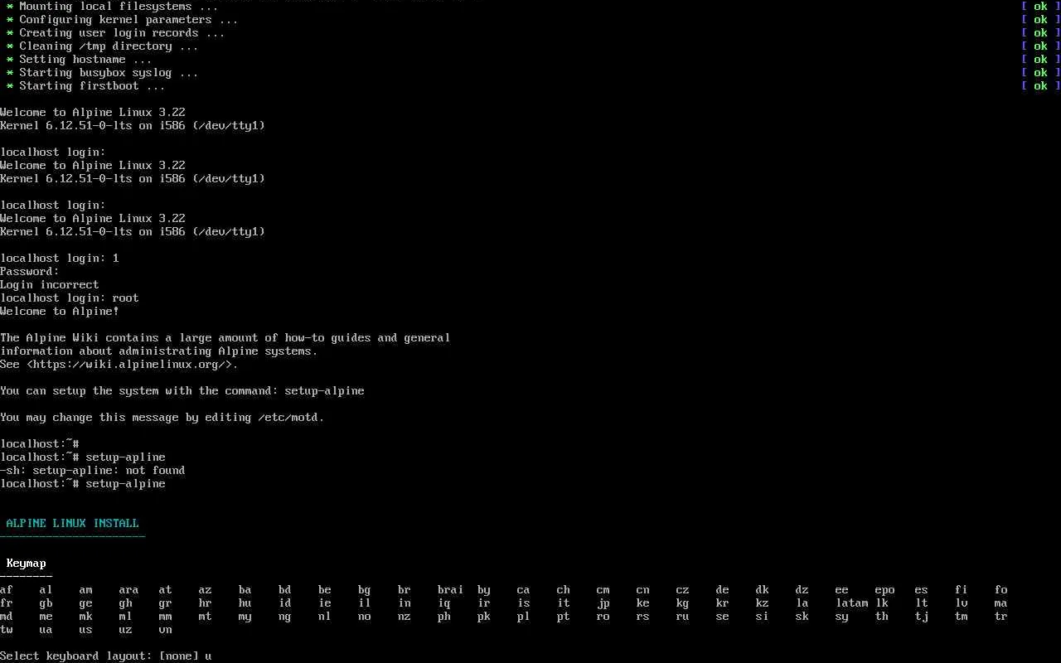Click the 'af' keymap code

(x=7, y=589)
